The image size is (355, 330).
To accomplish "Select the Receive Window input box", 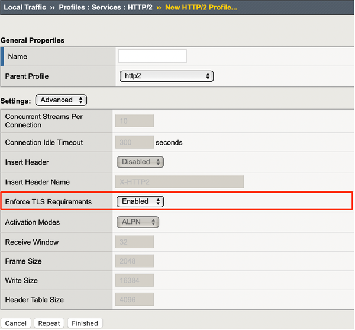I will click(x=134, y=242).
